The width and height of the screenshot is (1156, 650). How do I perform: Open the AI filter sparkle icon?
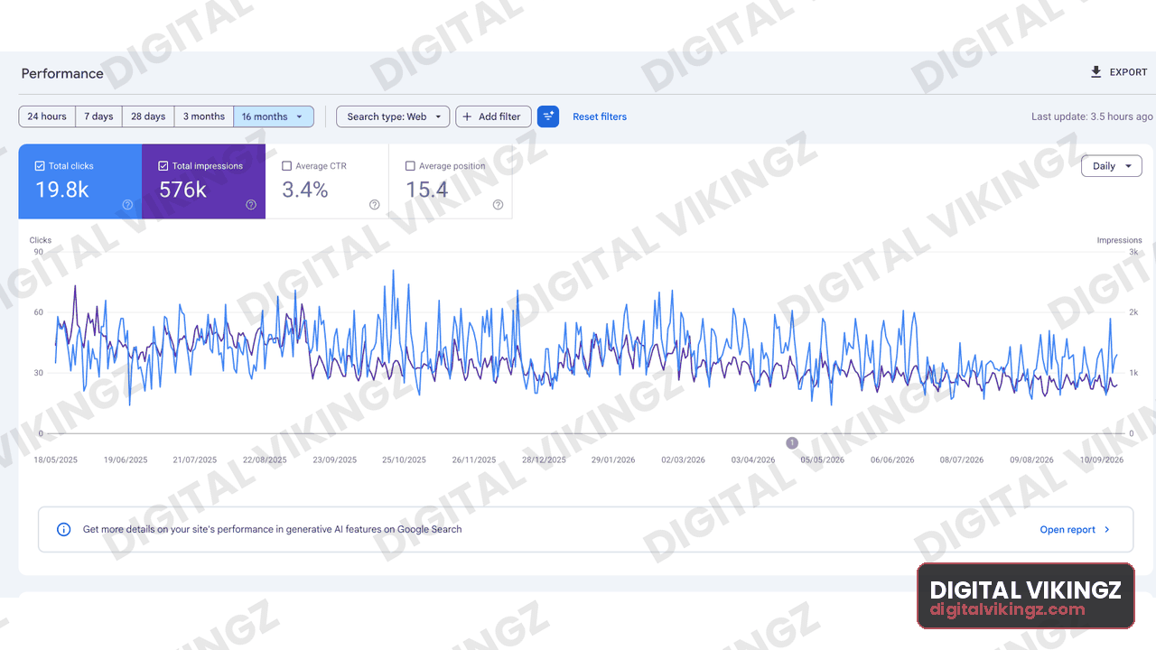coord(548,116)
